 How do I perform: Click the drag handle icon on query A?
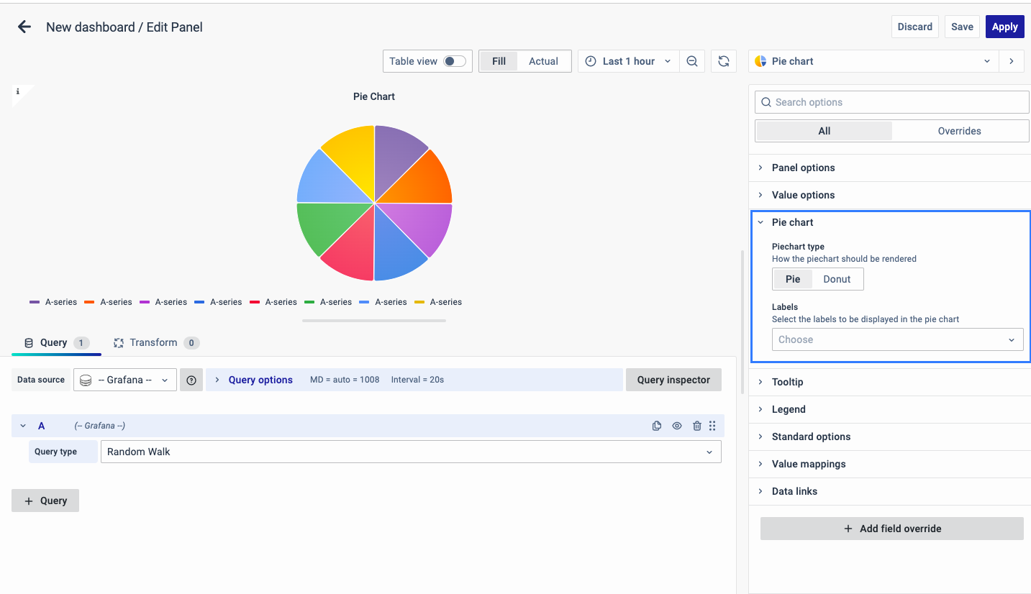pyautogui.click(x=712, y=426)
